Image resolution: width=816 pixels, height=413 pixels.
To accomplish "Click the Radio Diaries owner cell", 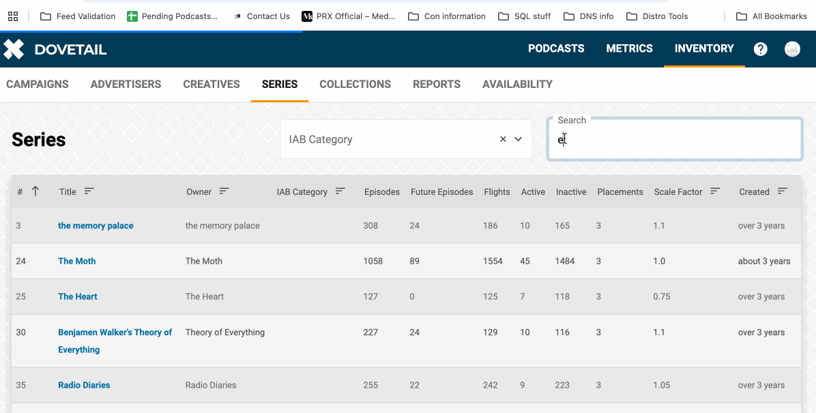I will 211,385.
